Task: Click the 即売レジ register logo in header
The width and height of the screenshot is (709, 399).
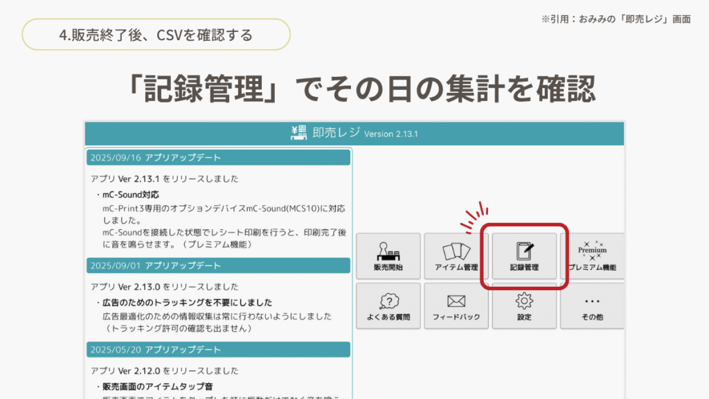Action: [300, 133]
